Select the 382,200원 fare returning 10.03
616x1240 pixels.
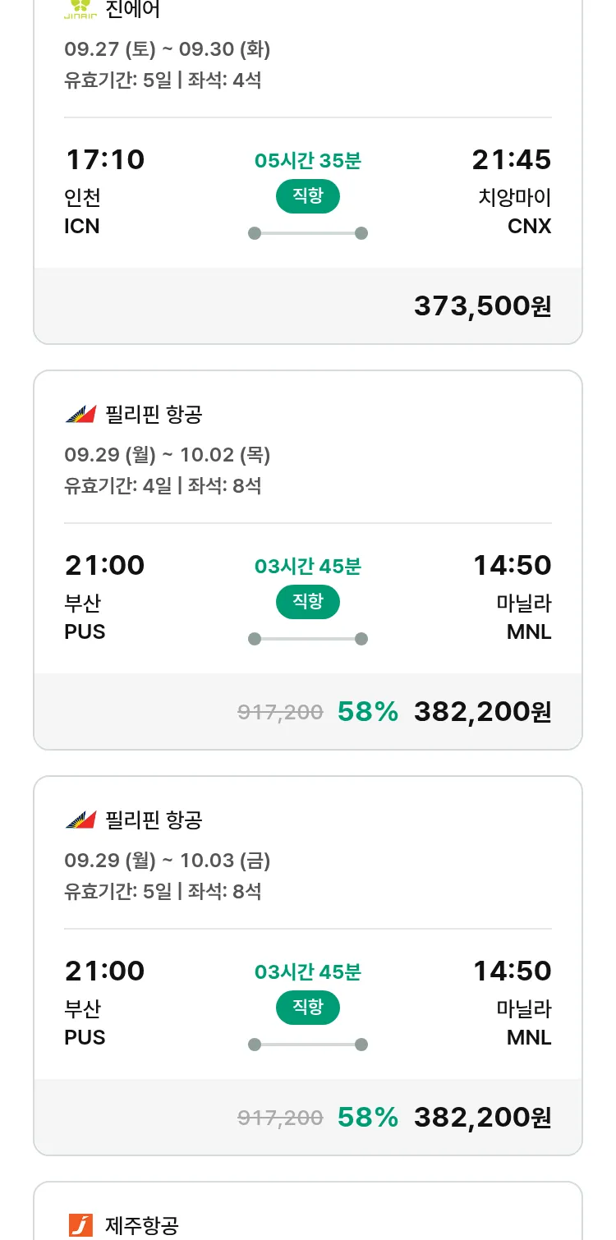pos(482,1118)
